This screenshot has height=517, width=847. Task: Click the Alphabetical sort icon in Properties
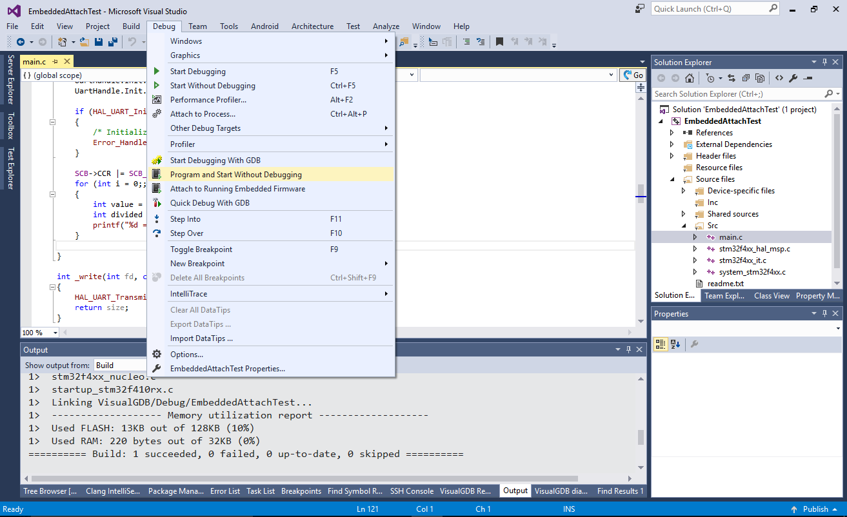675,344
